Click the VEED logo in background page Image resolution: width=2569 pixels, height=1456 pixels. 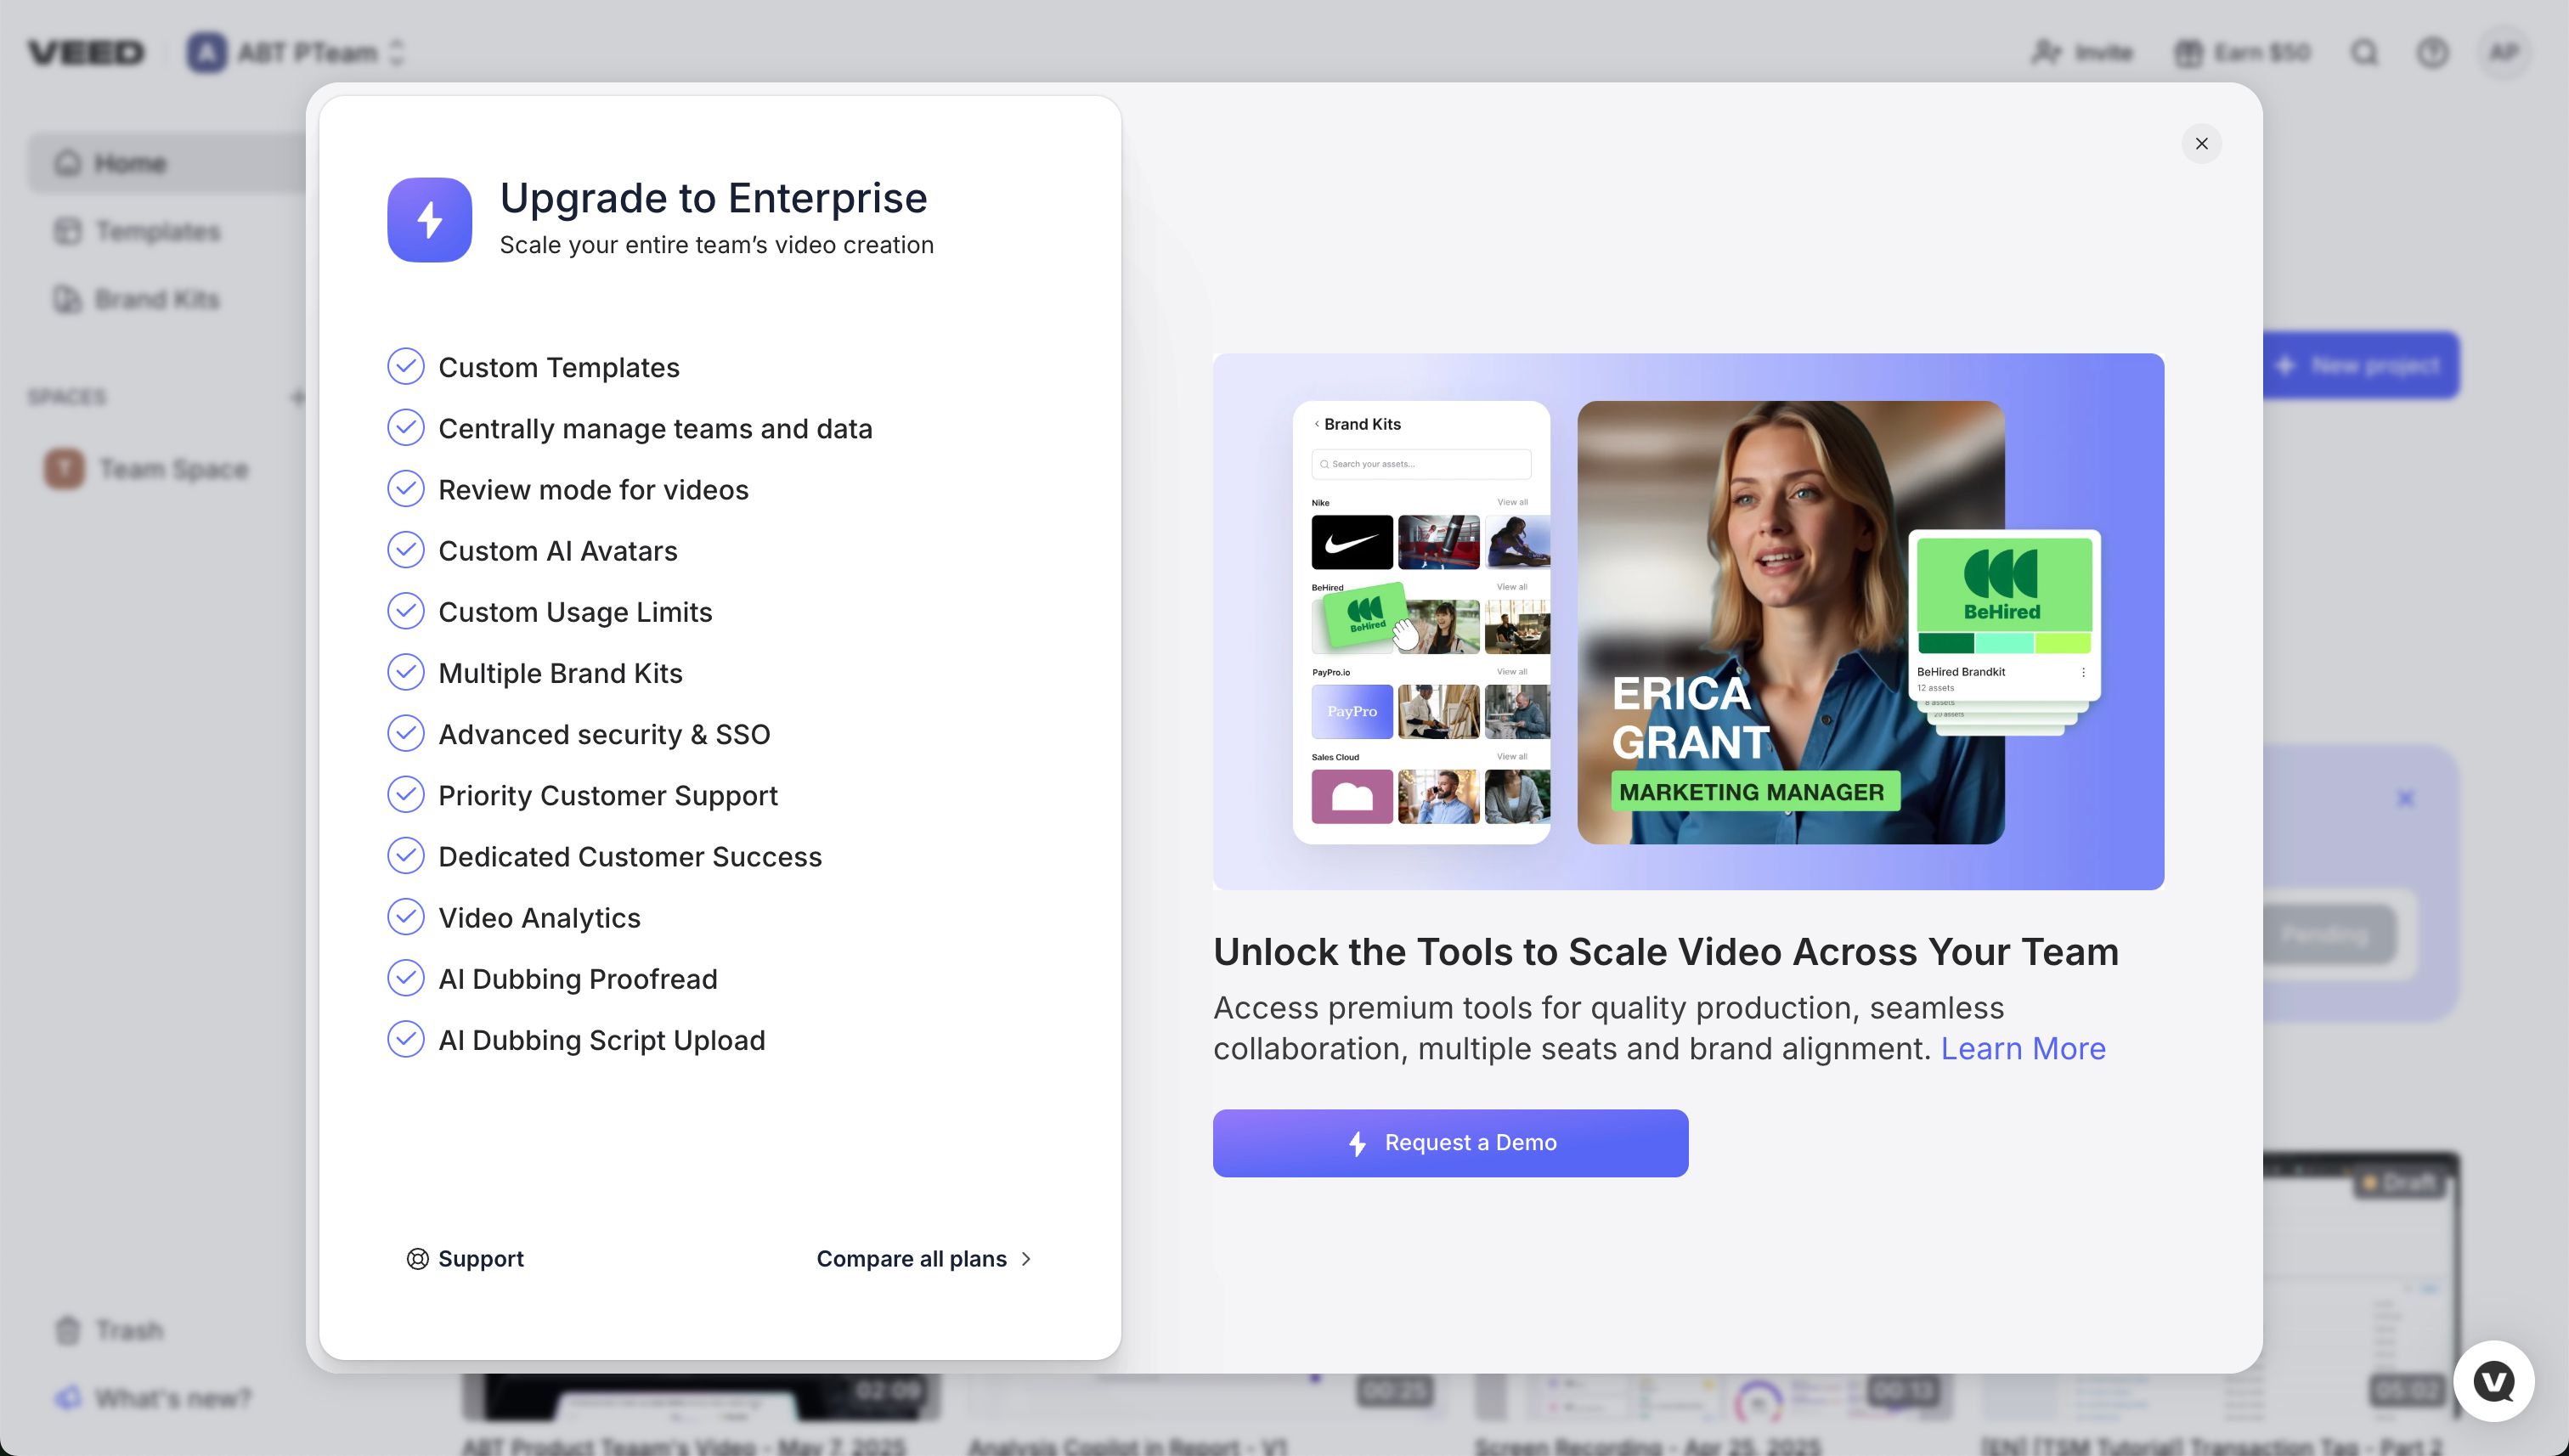86,52
